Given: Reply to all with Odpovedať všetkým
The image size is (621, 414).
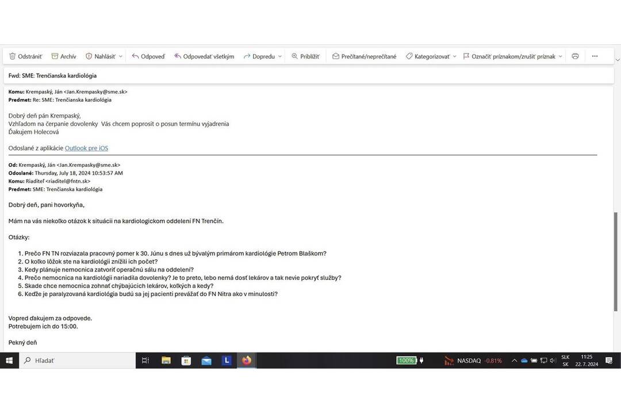Looking at the screenshot, I should click(204, 56).
